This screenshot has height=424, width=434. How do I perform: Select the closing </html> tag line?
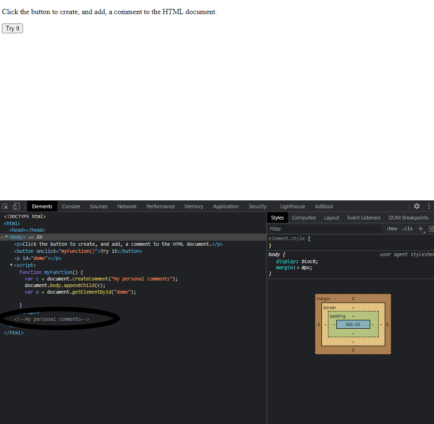pos(14,333)
